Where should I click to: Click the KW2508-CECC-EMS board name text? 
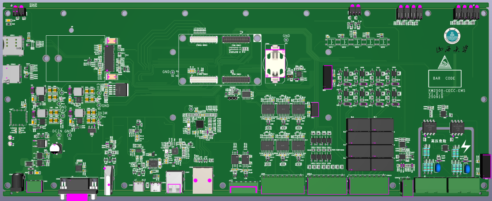pyautogui.click(x=446, y=91)
